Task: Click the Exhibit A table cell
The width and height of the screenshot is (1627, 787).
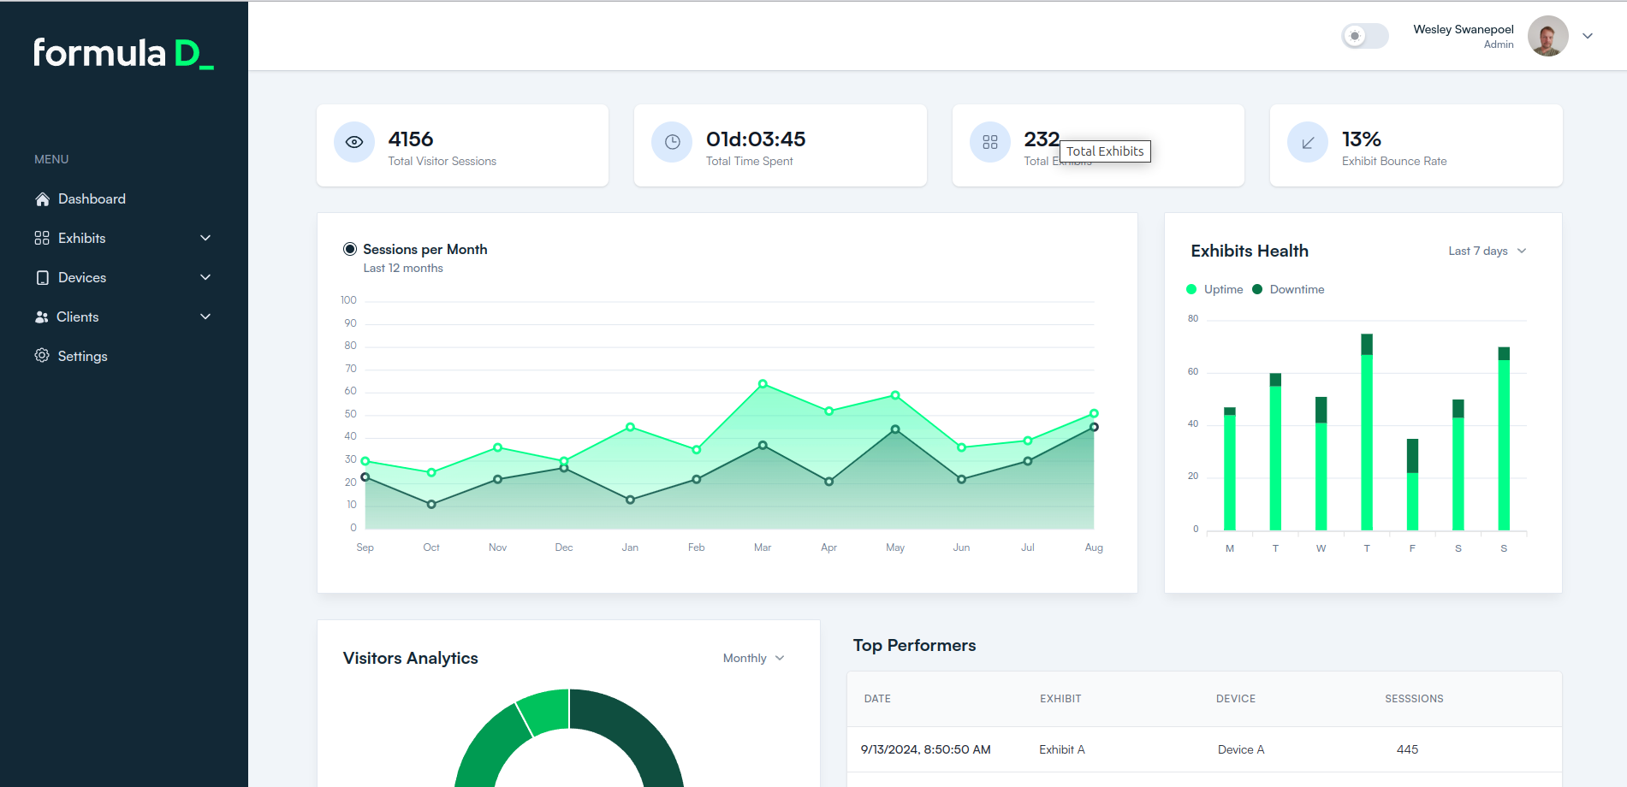Action: [1062, 749]
